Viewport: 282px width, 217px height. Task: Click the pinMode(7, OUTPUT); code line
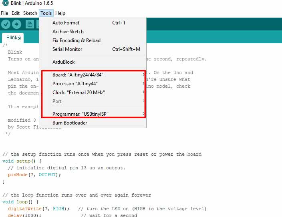[x=34, y=175]
